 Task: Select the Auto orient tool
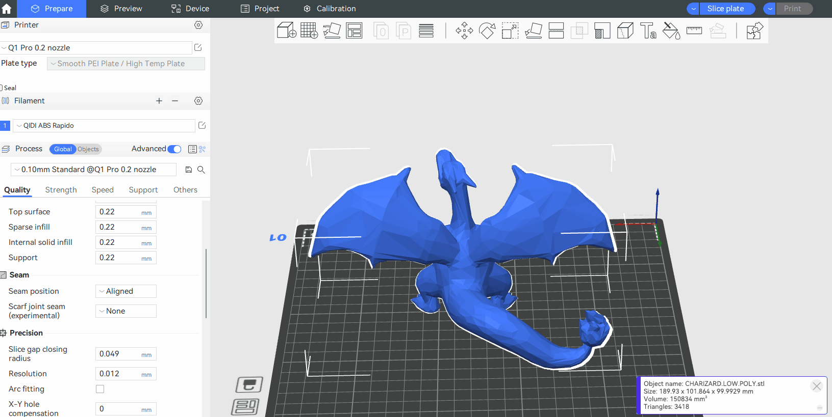(332, 31)
